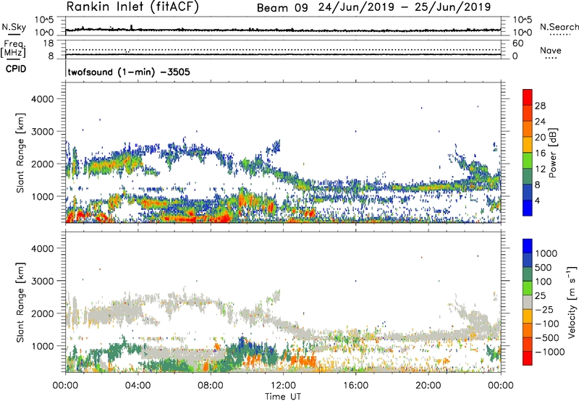
Task: Click the '18' frequency axis tick
Action: pyautogui.click(x=48, y=43)
